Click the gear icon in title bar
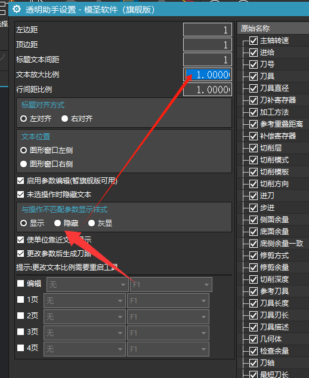This screenshot has width=309, height=378. click(x=17, y=9)
